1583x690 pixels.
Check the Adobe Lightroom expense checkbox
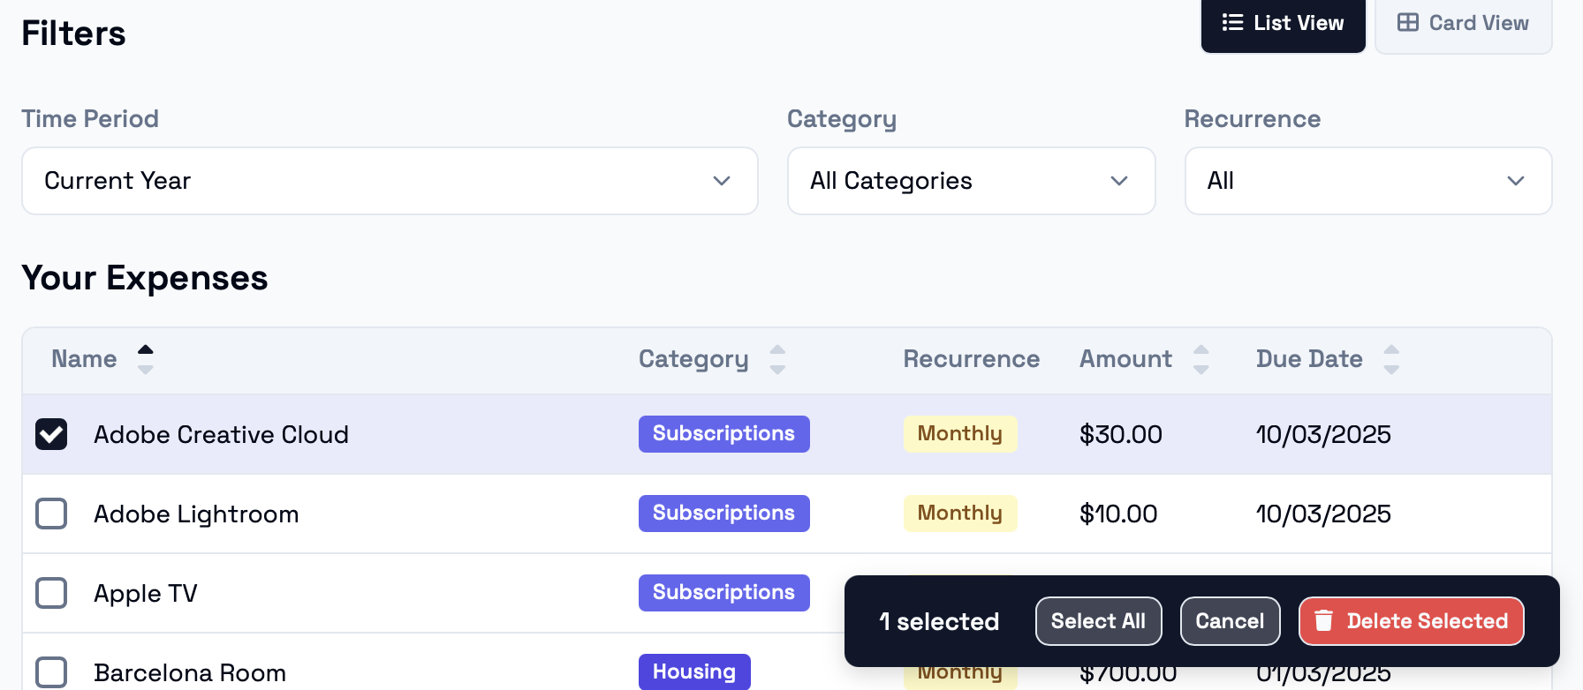pyautogui.click(x=51, y=514)
